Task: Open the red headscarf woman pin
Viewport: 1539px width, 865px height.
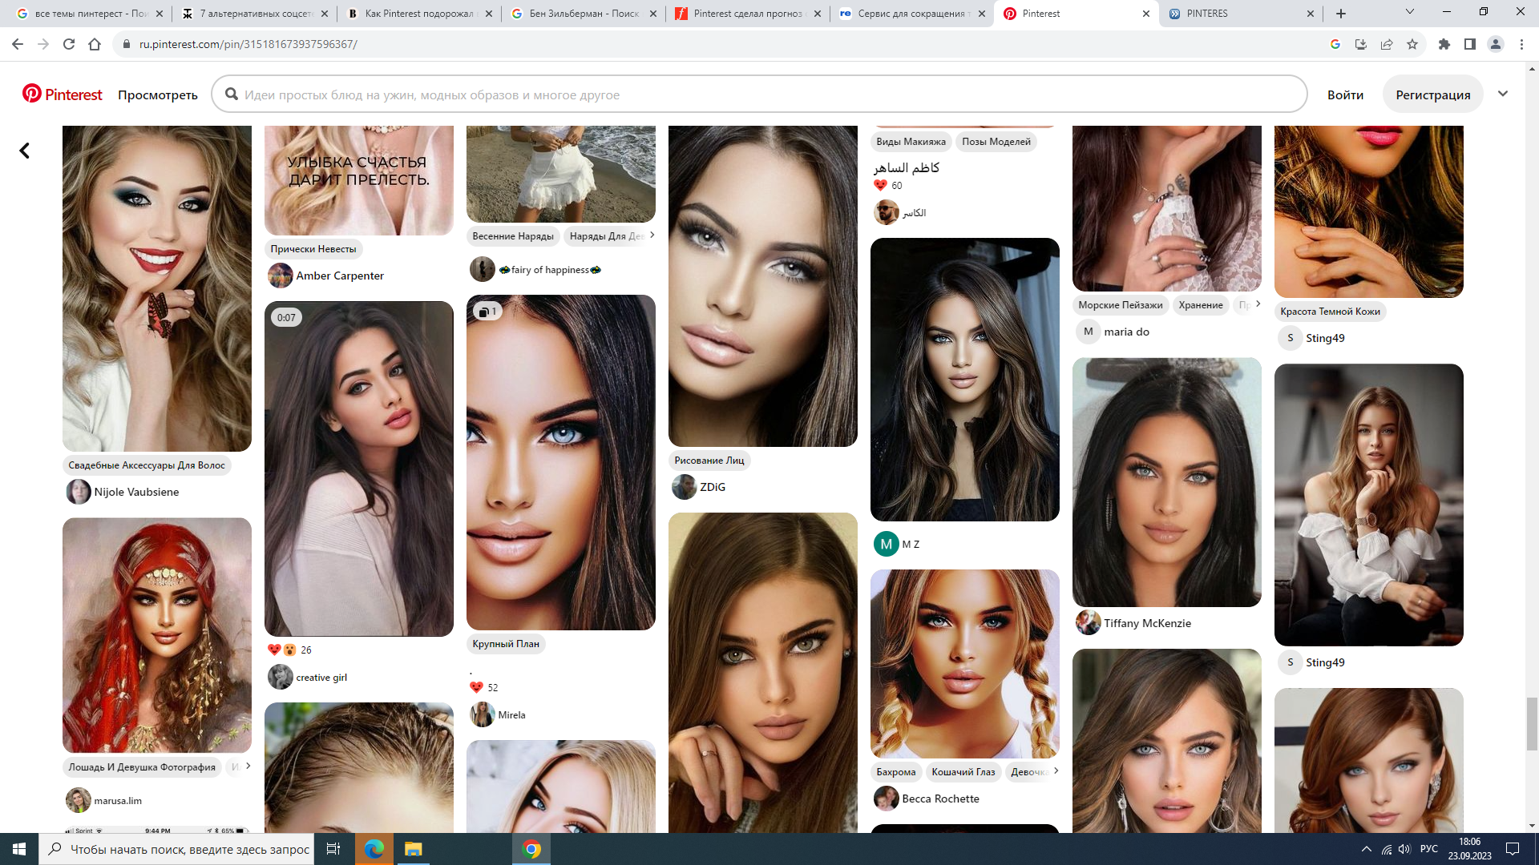Action: [157, 635]
